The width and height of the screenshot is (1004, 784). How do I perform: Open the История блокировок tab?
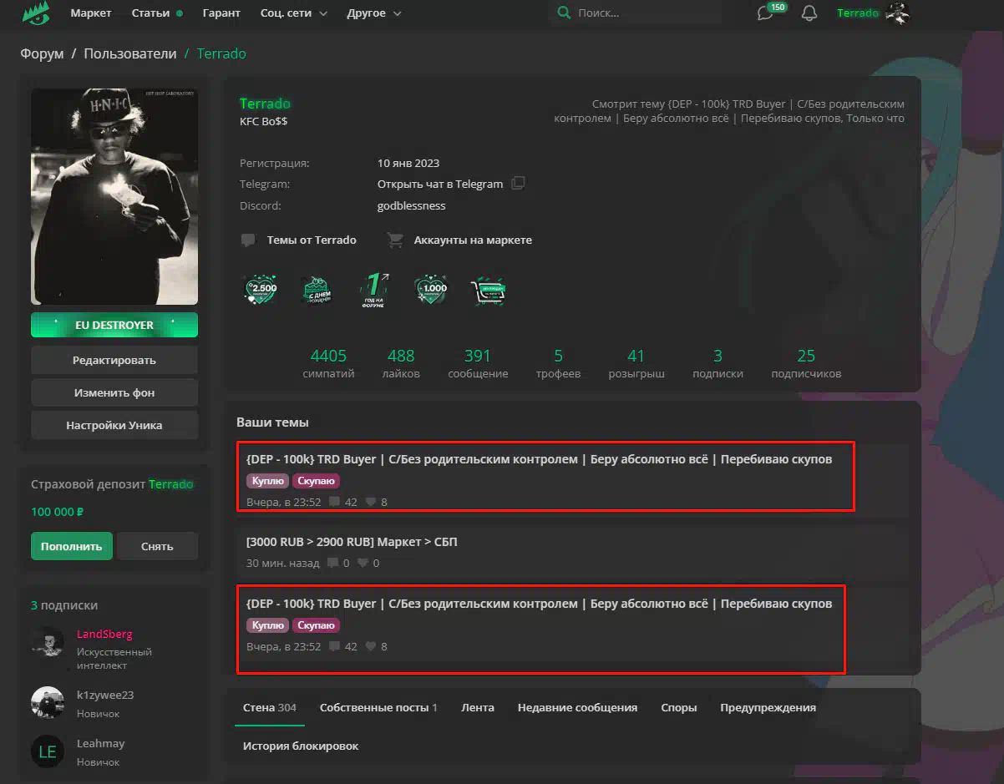pos(301,746)
